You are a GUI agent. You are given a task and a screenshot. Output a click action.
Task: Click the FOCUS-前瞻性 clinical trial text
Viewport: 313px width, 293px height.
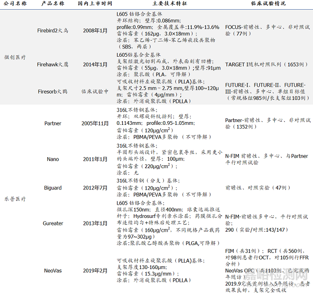coord(267,30)
